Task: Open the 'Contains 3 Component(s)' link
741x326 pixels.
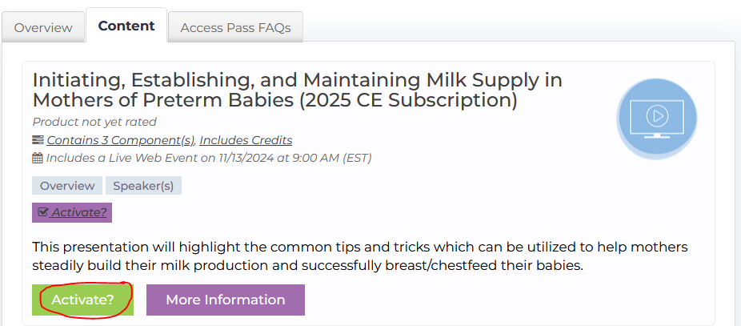Action: (x=120, y=140)
